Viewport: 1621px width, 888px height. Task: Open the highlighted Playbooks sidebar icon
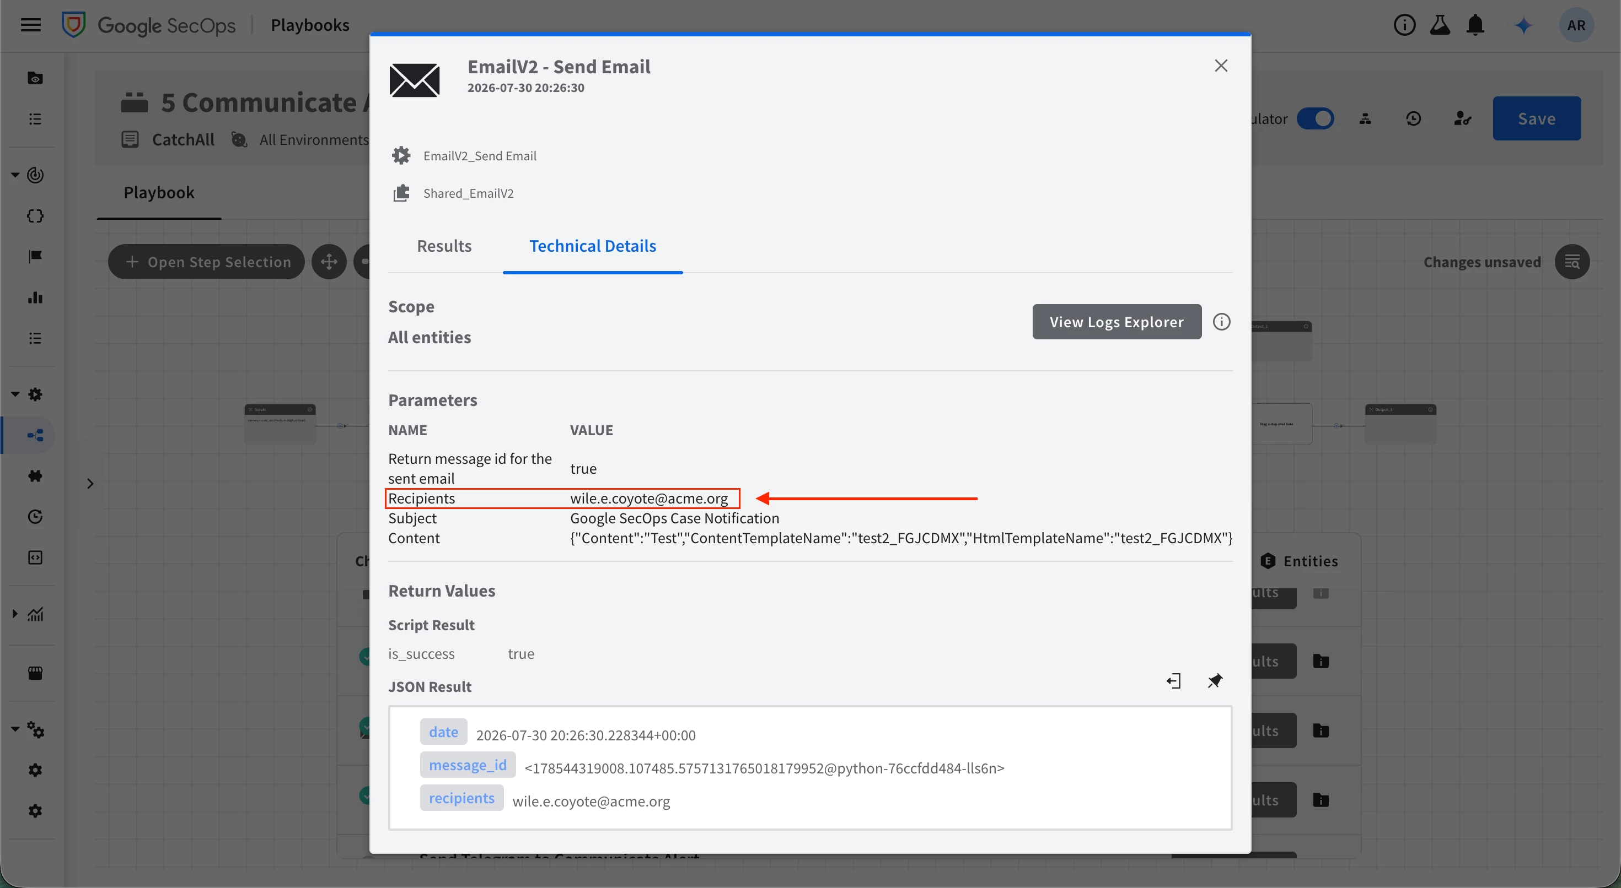(x=35, y=435)
